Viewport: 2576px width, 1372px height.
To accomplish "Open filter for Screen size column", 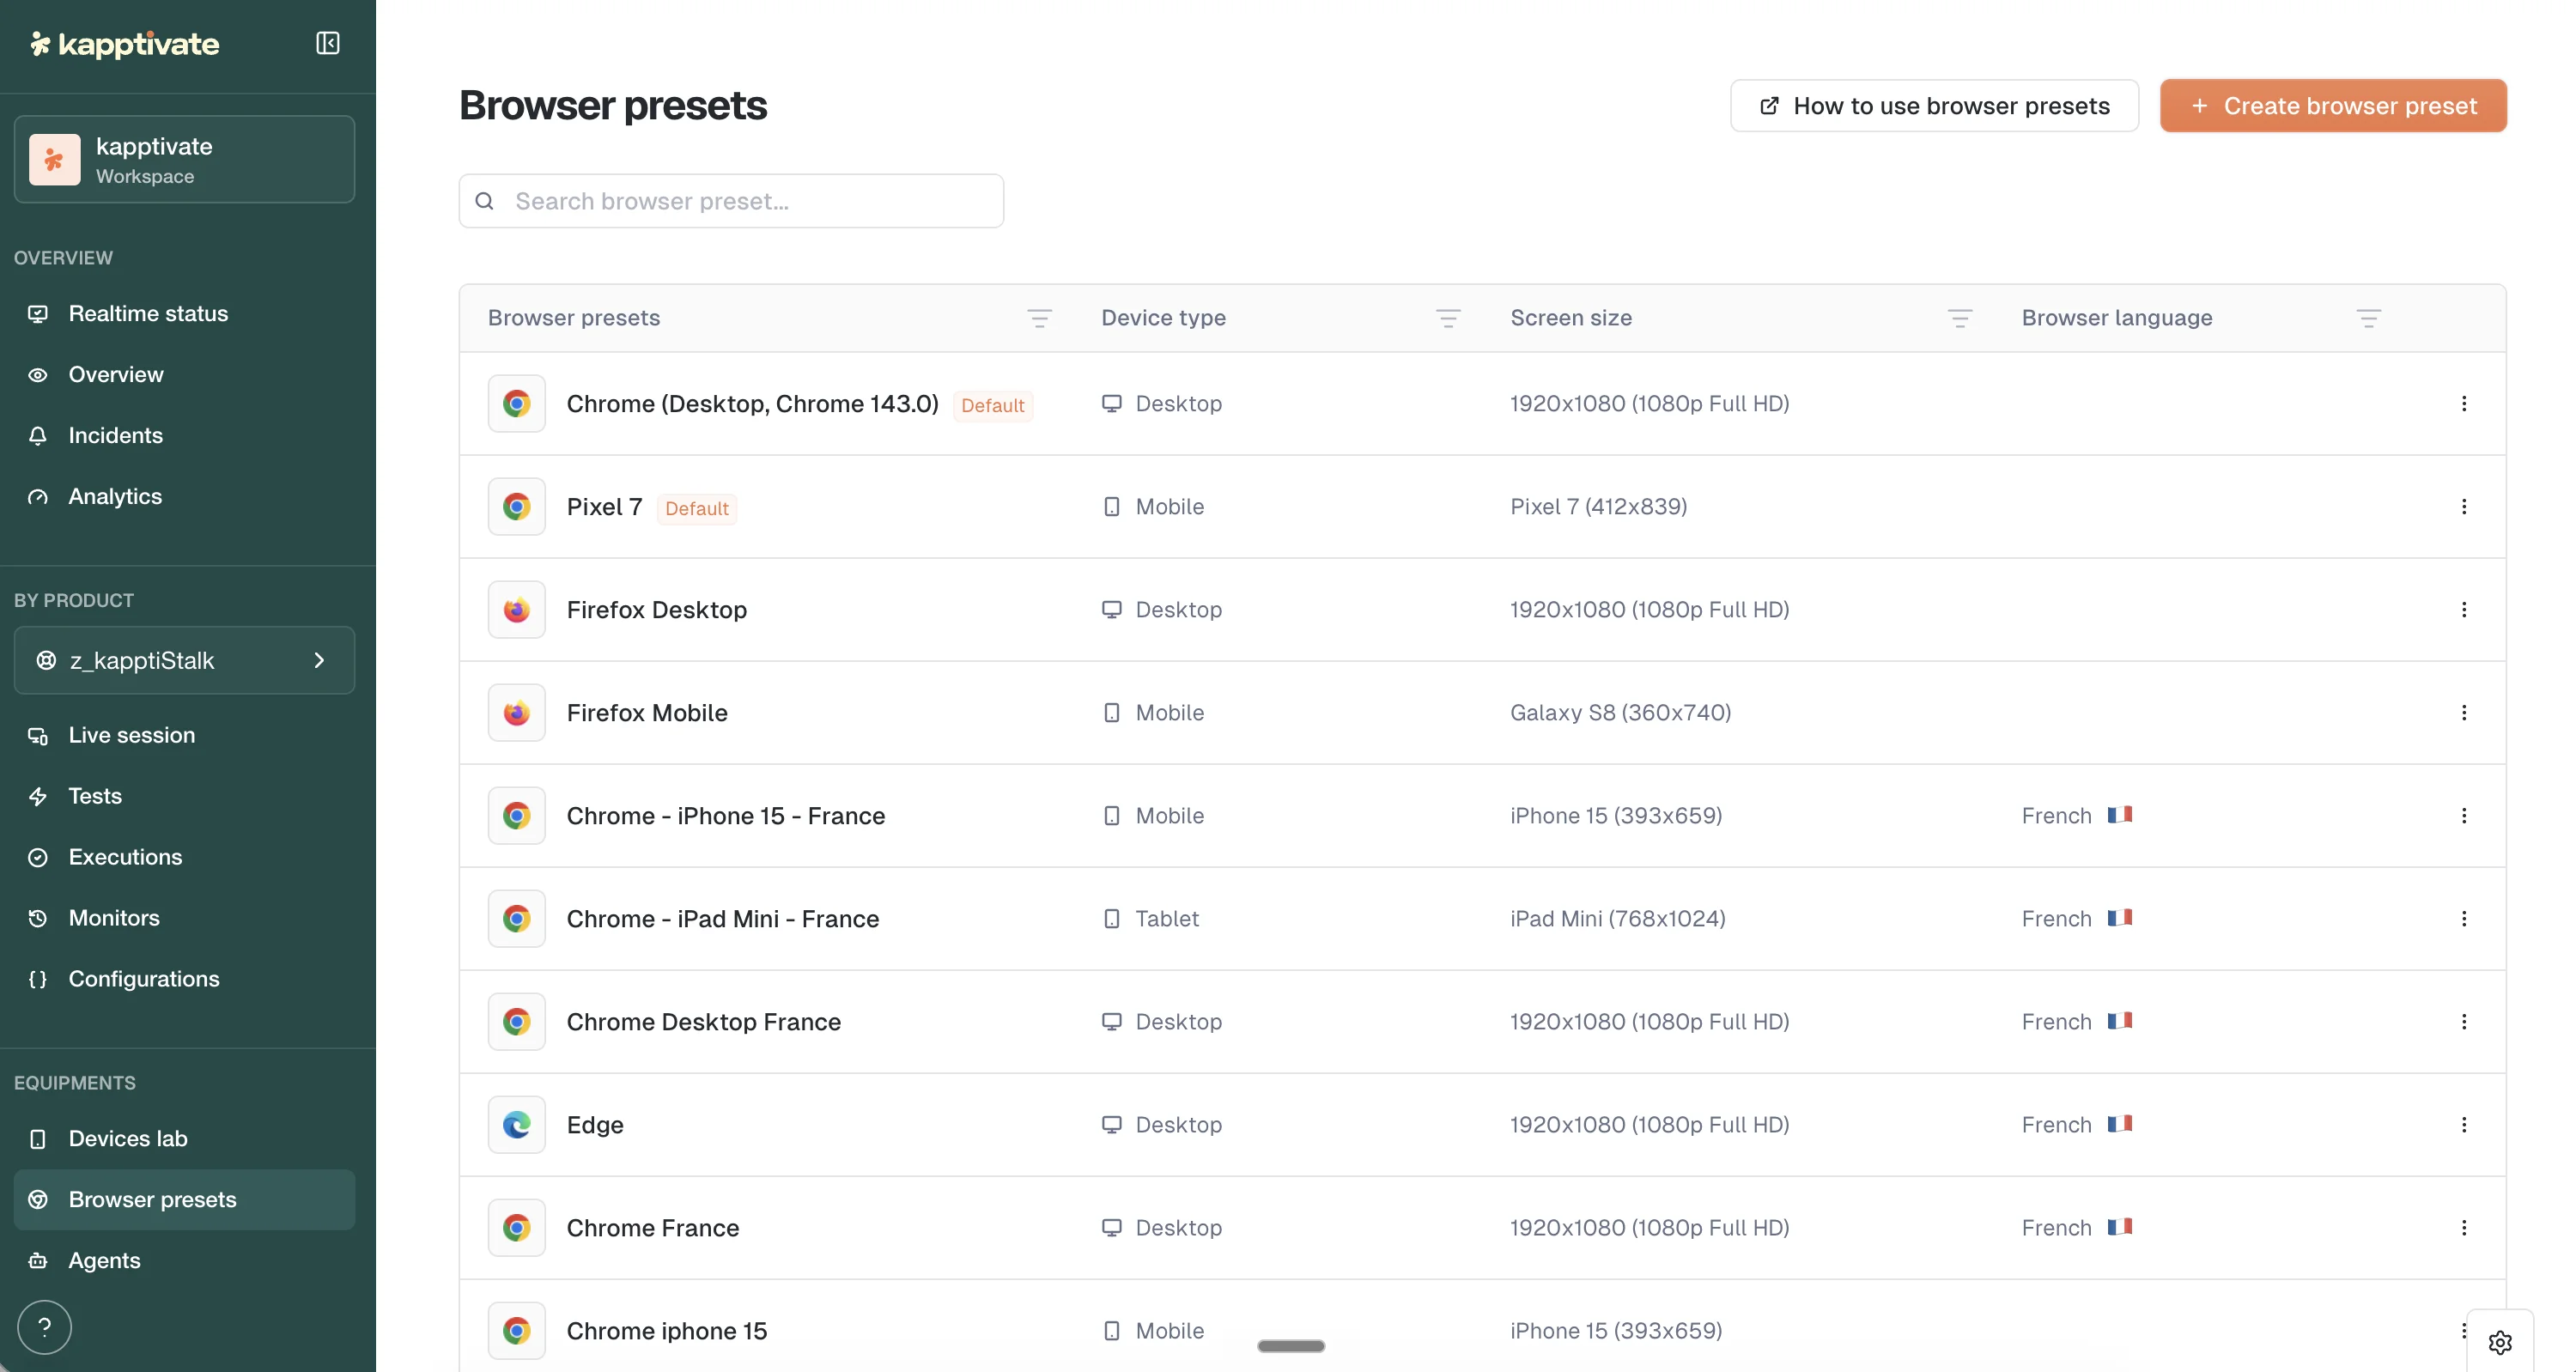I will (x=1959, y=318).
